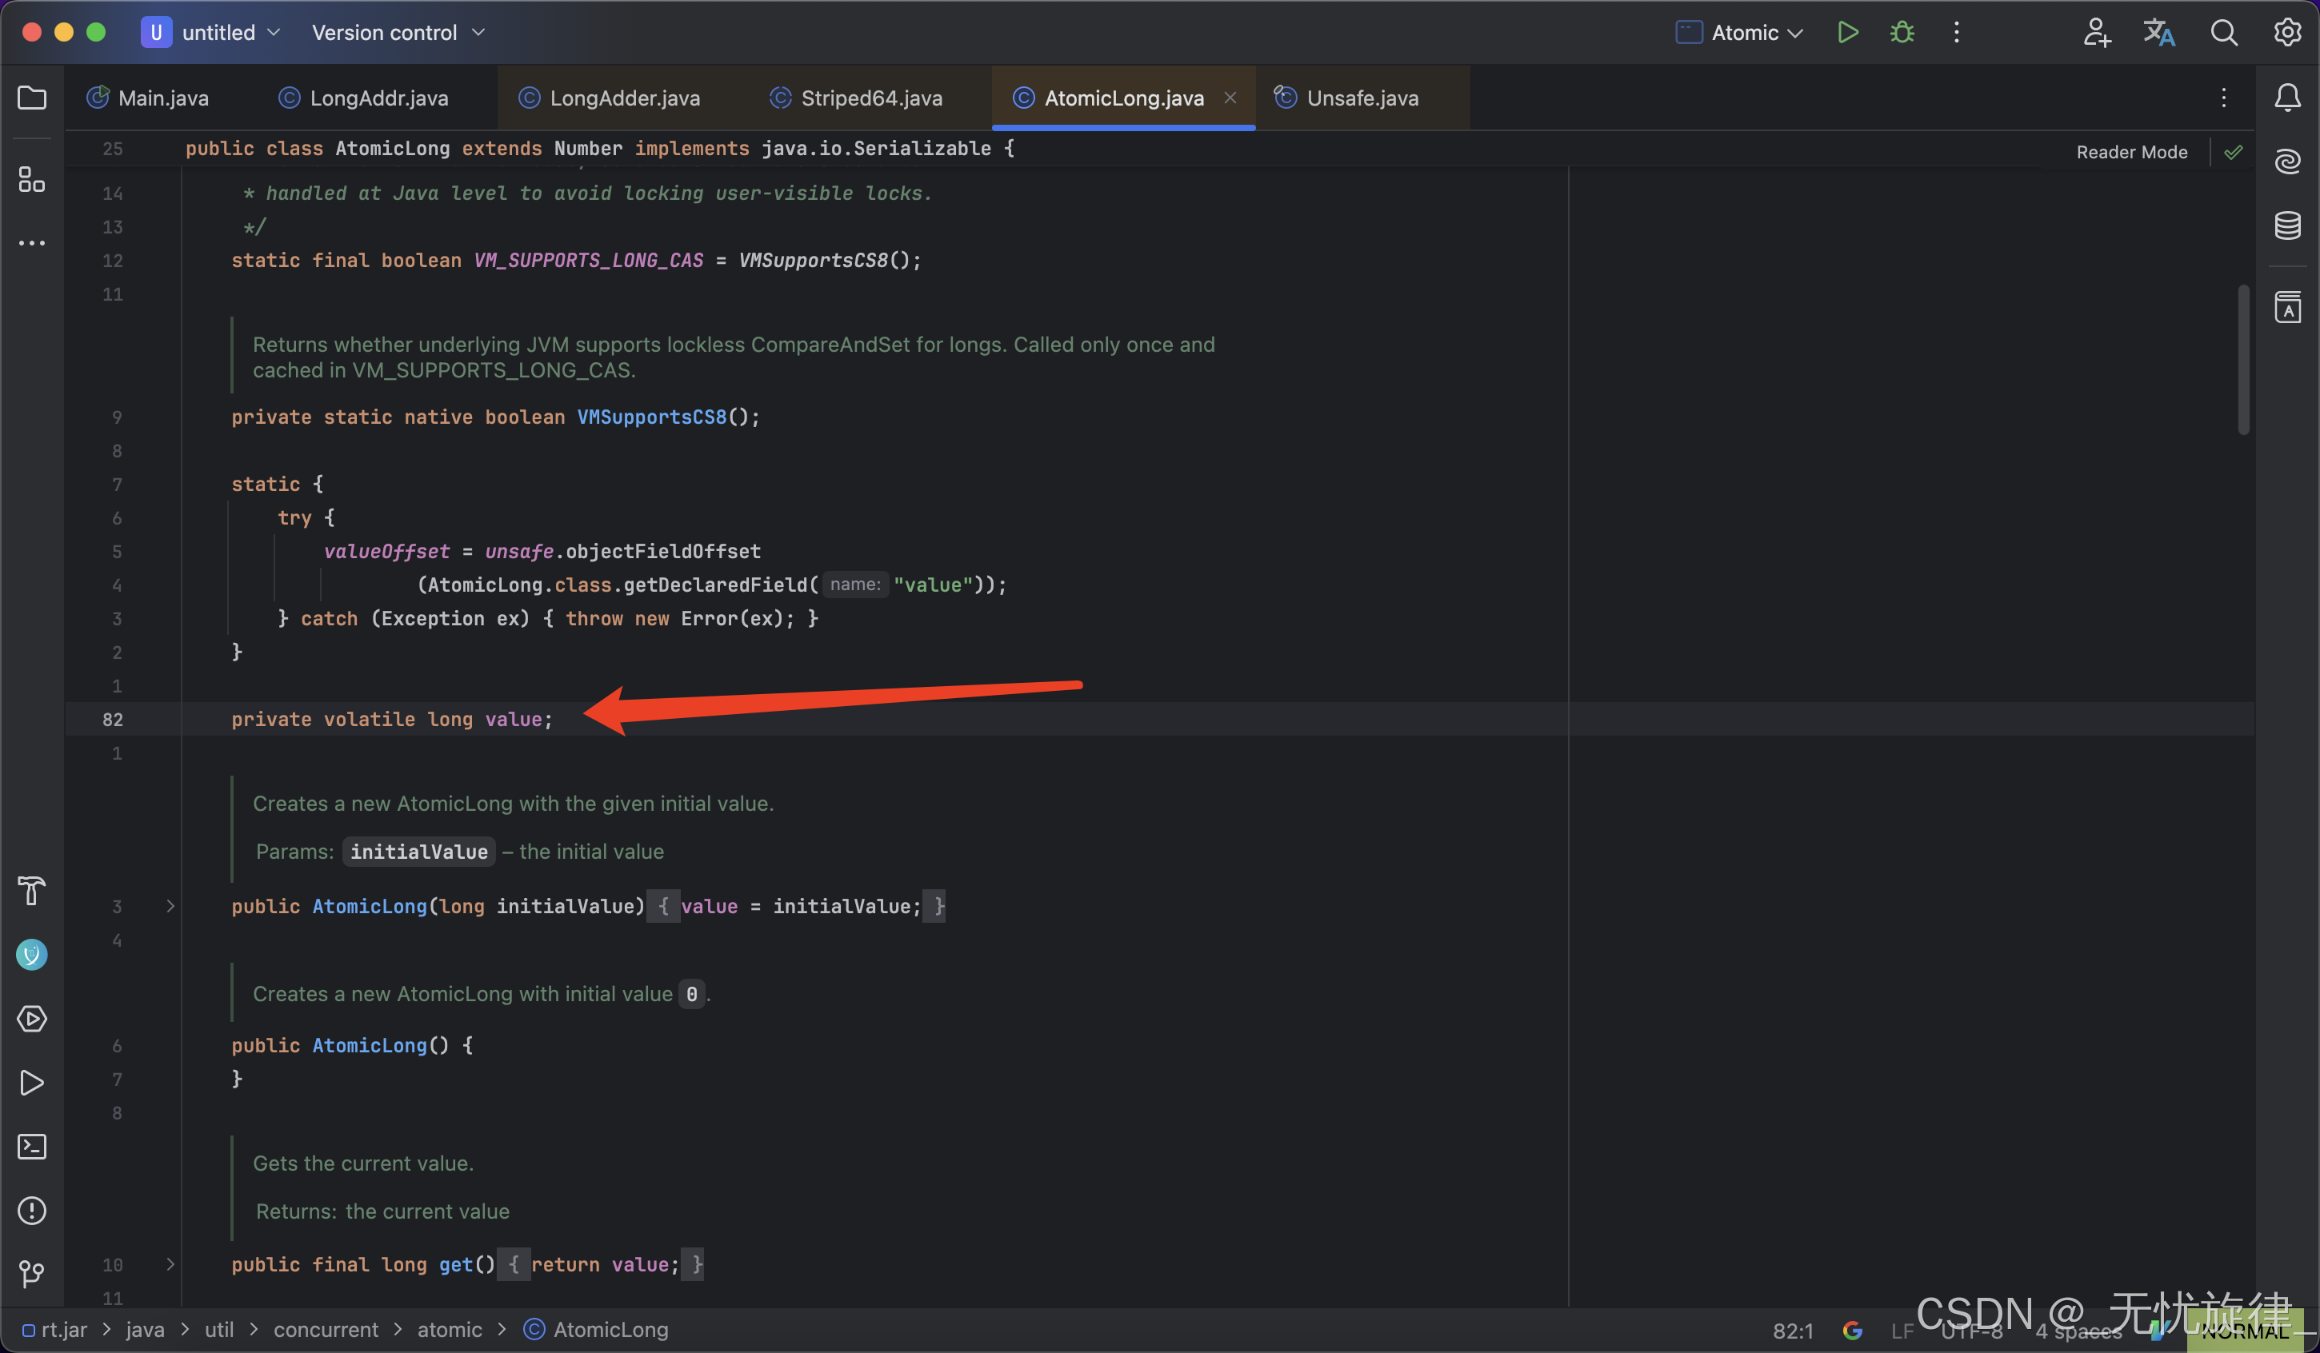Viewport: 2320px width, 1353px height.
Task: Expand the folded get() method
Action: [x=170, y=1265]
